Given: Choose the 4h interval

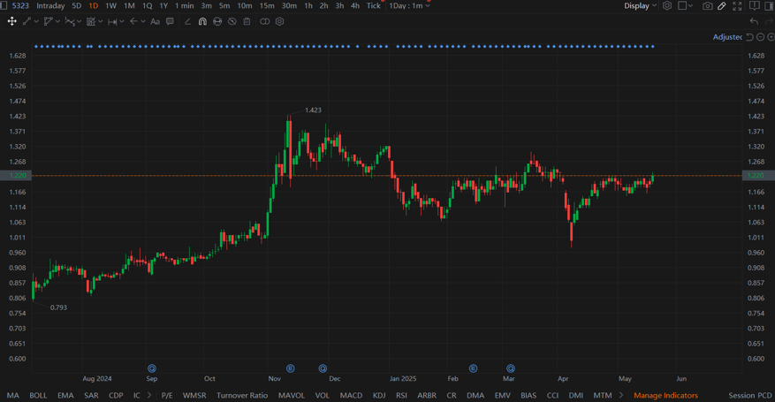Looking at the screenshot, I should 355,5.
